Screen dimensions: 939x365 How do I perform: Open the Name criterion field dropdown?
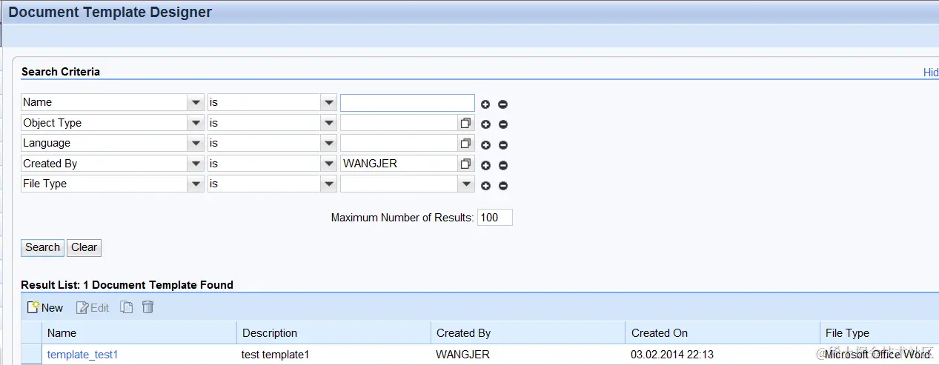coord(196,102)
